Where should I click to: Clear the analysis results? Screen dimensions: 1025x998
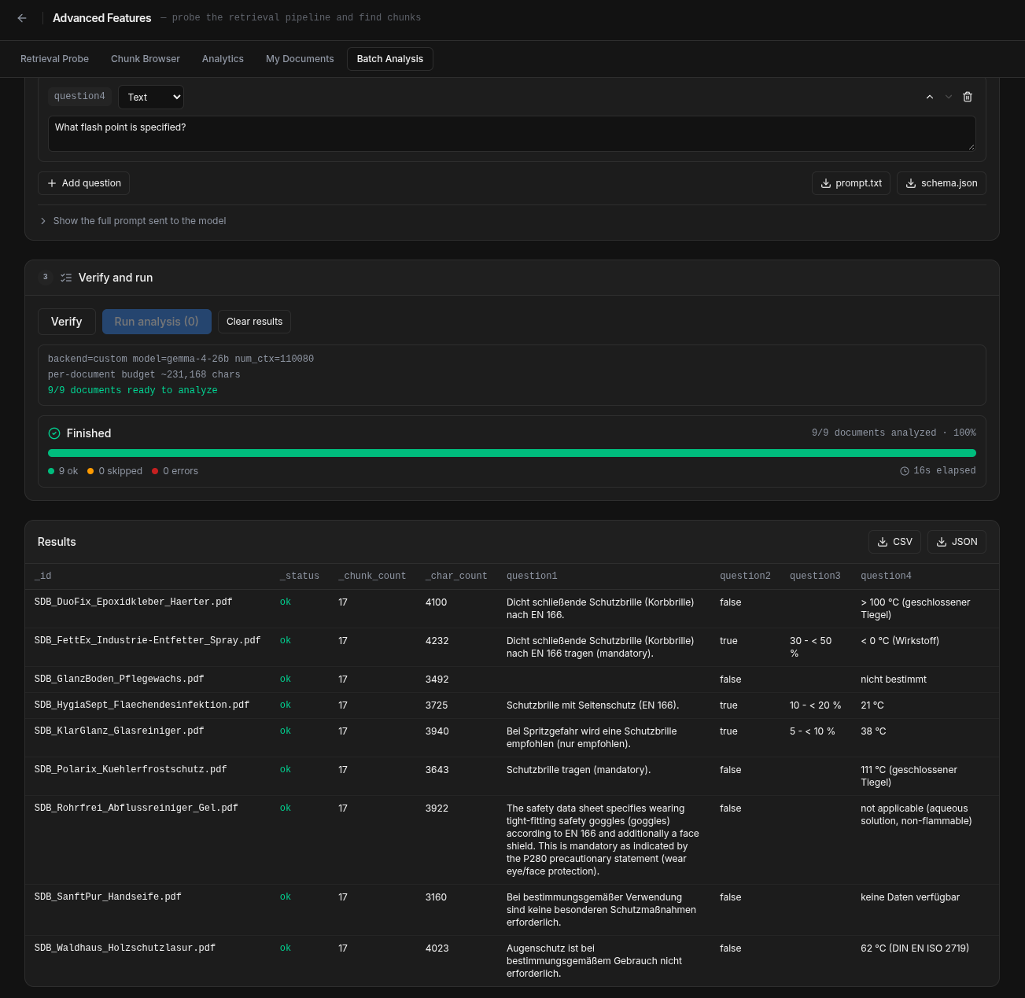(255, 322)
